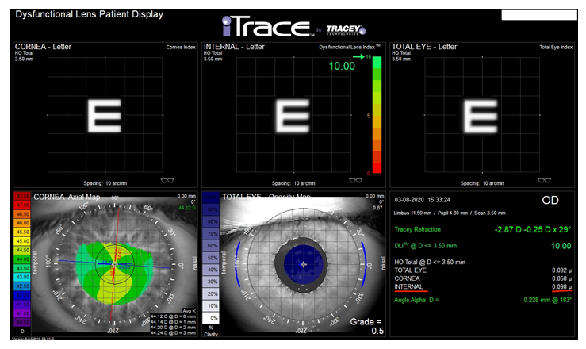Click the 'CORNEA - Letter' panel title
The width and height of the screenshot is (586, 349).
click(43, 47)
